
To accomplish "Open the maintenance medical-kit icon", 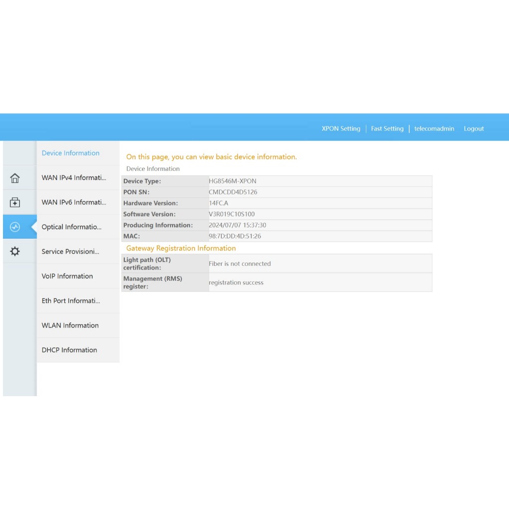I will pyautogui.click(x=15, y=202).
